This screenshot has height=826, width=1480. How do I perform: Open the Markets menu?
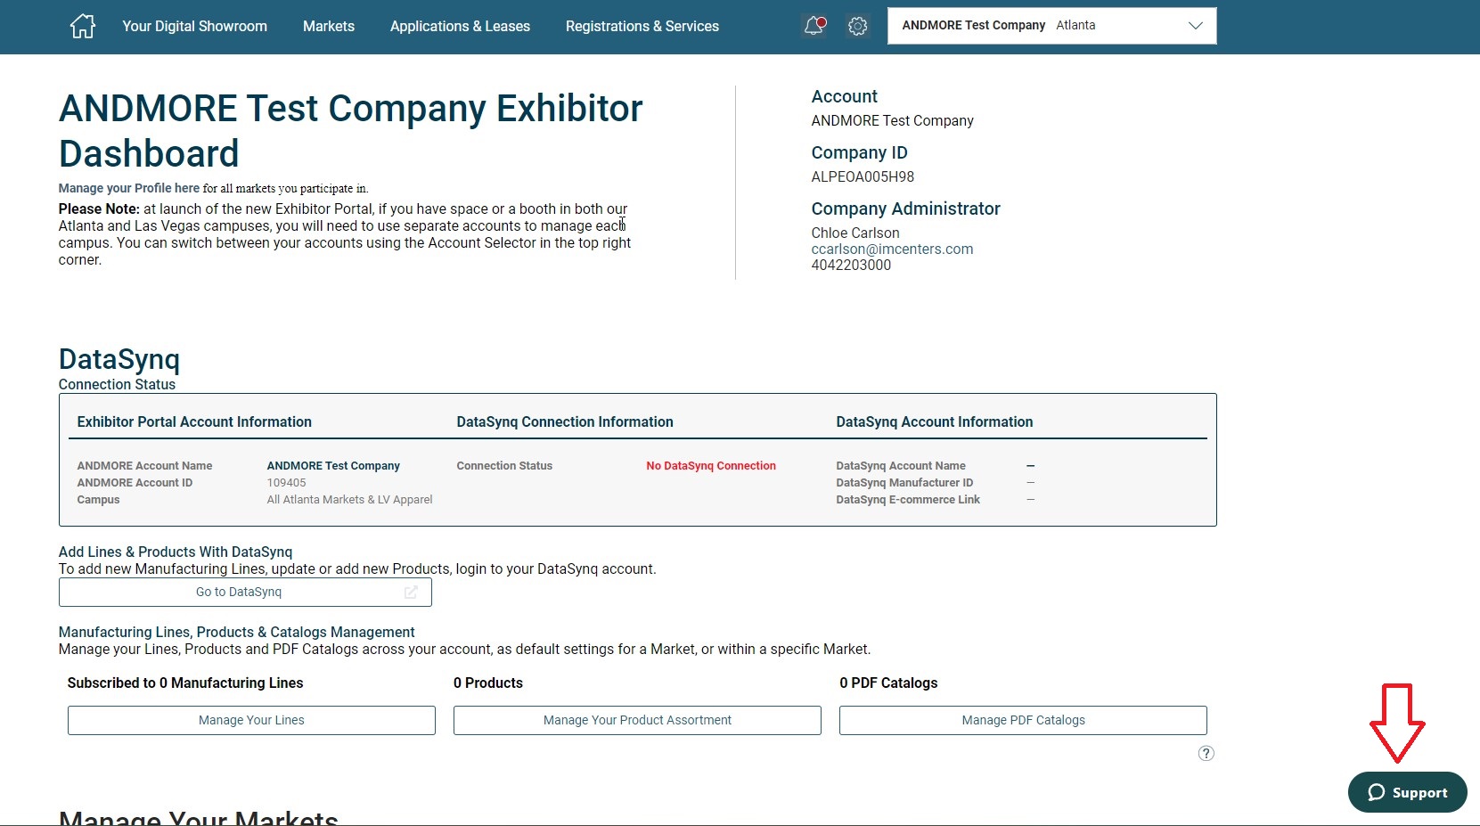pyautogui.click(x=328, y=26)
